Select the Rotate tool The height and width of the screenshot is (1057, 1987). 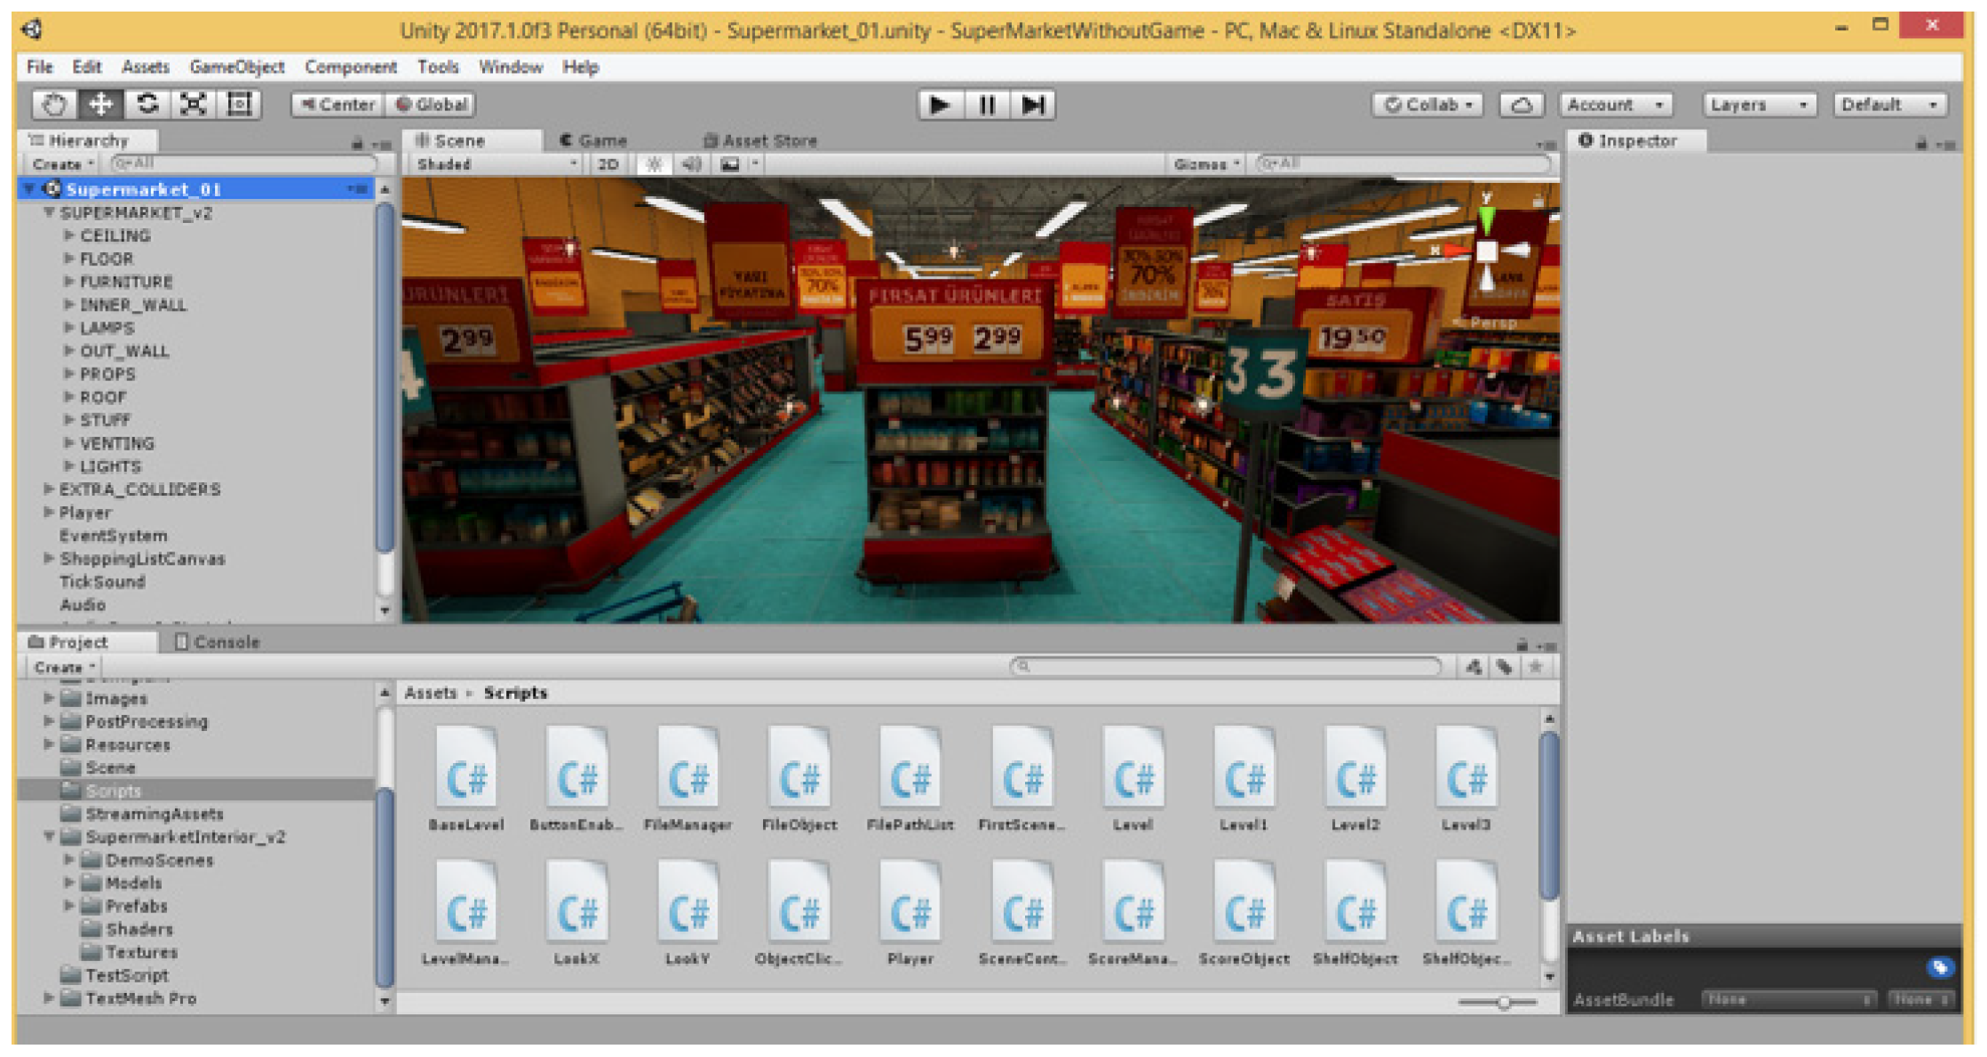pyautogui.click(x=147, y=105)
